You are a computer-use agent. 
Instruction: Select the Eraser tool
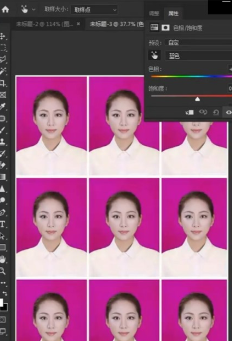[x=2, y=165]
